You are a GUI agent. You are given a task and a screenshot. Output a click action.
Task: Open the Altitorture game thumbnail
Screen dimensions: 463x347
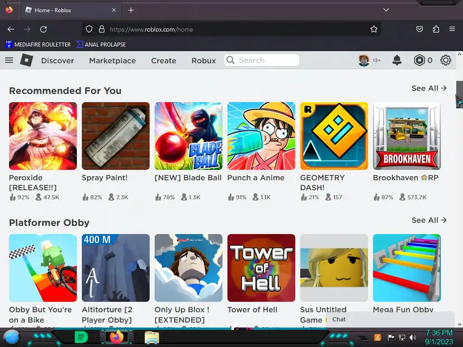click(x=116, y=268)
